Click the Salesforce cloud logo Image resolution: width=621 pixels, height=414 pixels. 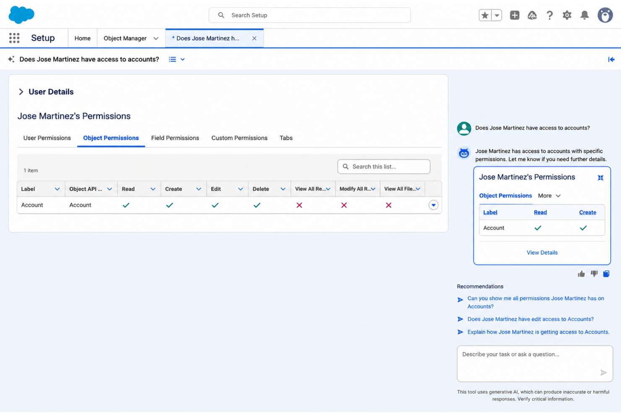tap(21, 15)
